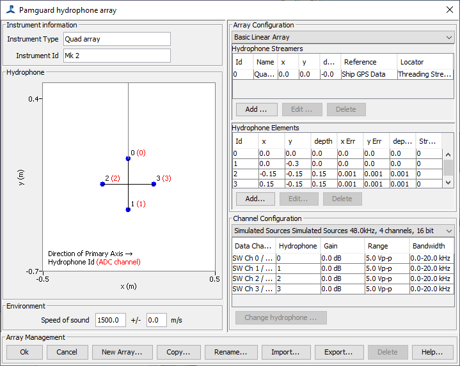Click the Reference column header in Streamers
Screen dimensions: 460x366
pyautogui.click(x=369, y=62)
